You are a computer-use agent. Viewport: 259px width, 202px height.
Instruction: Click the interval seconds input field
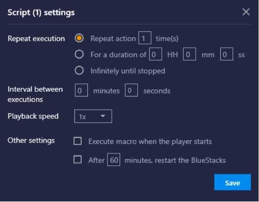(x=131, y=91)
